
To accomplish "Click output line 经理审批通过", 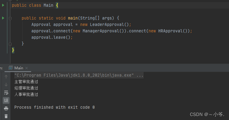I will click(x=26, y=88).
